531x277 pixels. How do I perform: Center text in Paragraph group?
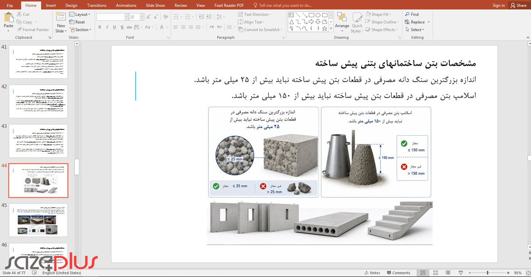(x=183, y=27)
